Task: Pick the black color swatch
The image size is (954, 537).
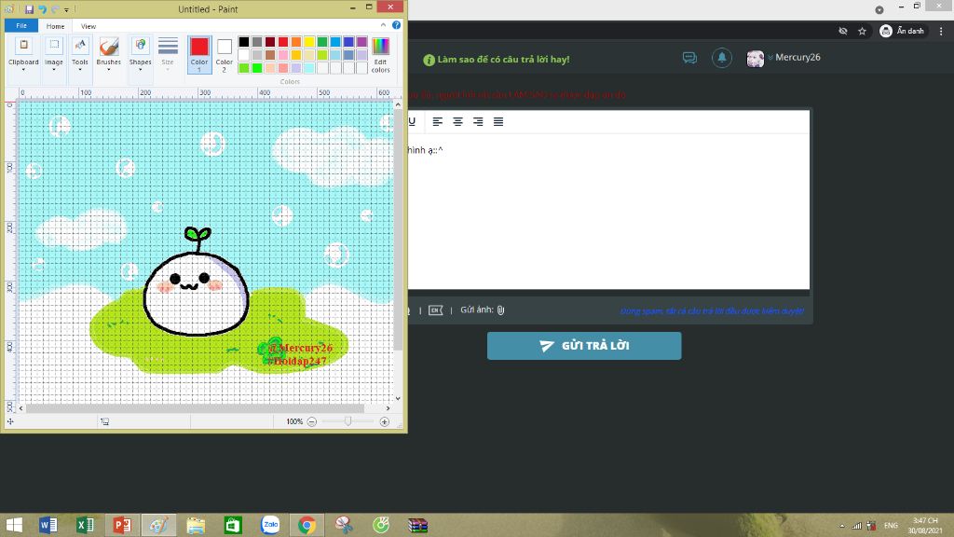Action: point(244,42)
